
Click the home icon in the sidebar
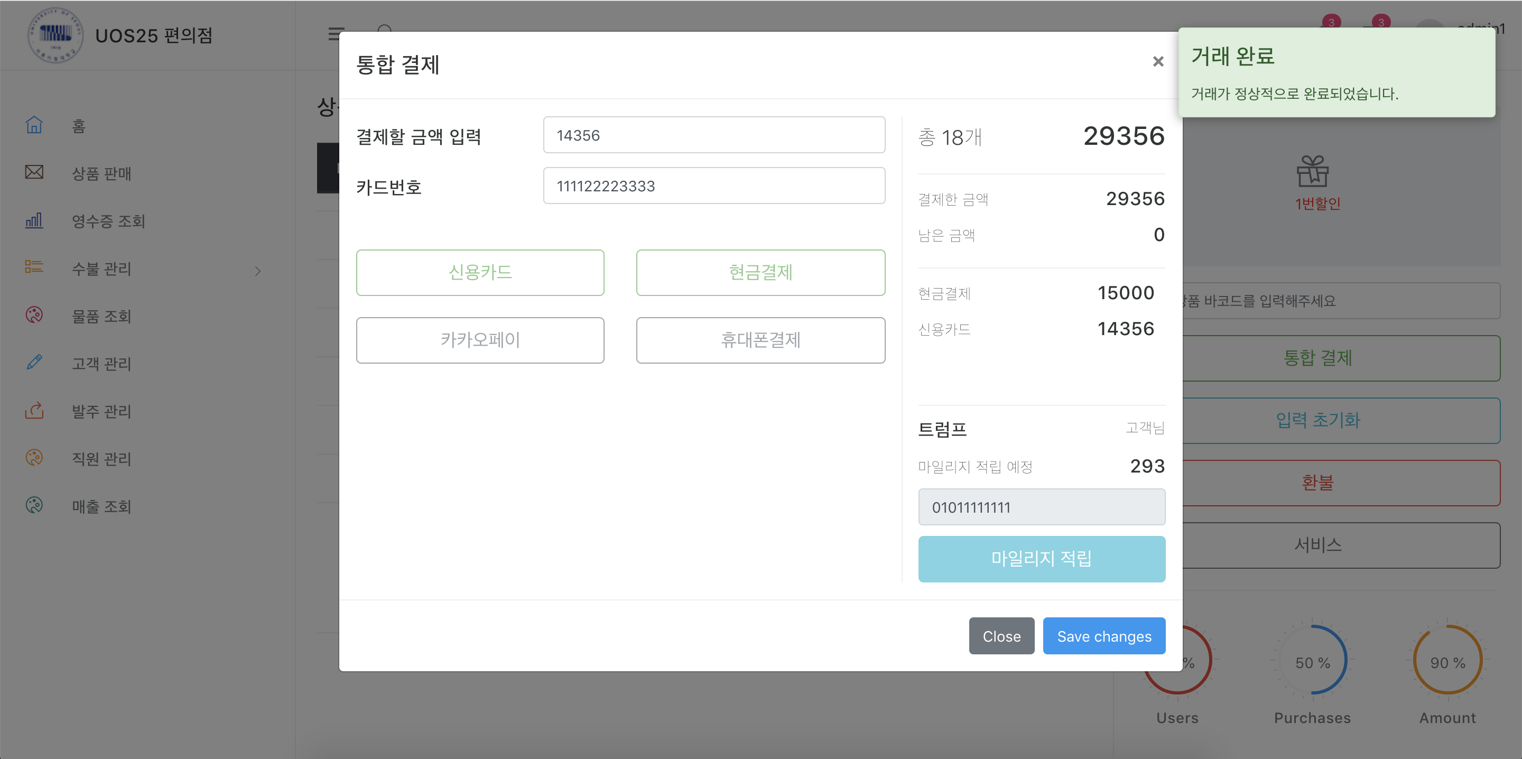pyautogui.click(x=34, y=125)
